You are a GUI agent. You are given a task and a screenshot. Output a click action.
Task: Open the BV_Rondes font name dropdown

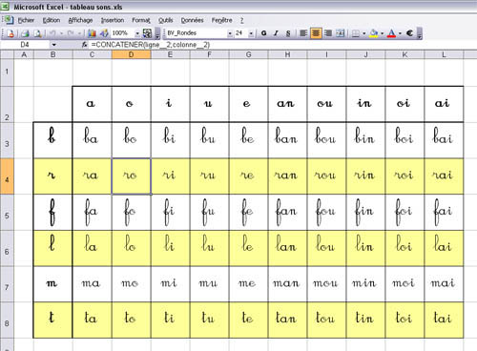(x=230, y=33)
